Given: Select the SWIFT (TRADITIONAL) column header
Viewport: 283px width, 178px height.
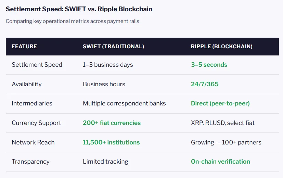Looking at the screenshot, I should point(113,46).
